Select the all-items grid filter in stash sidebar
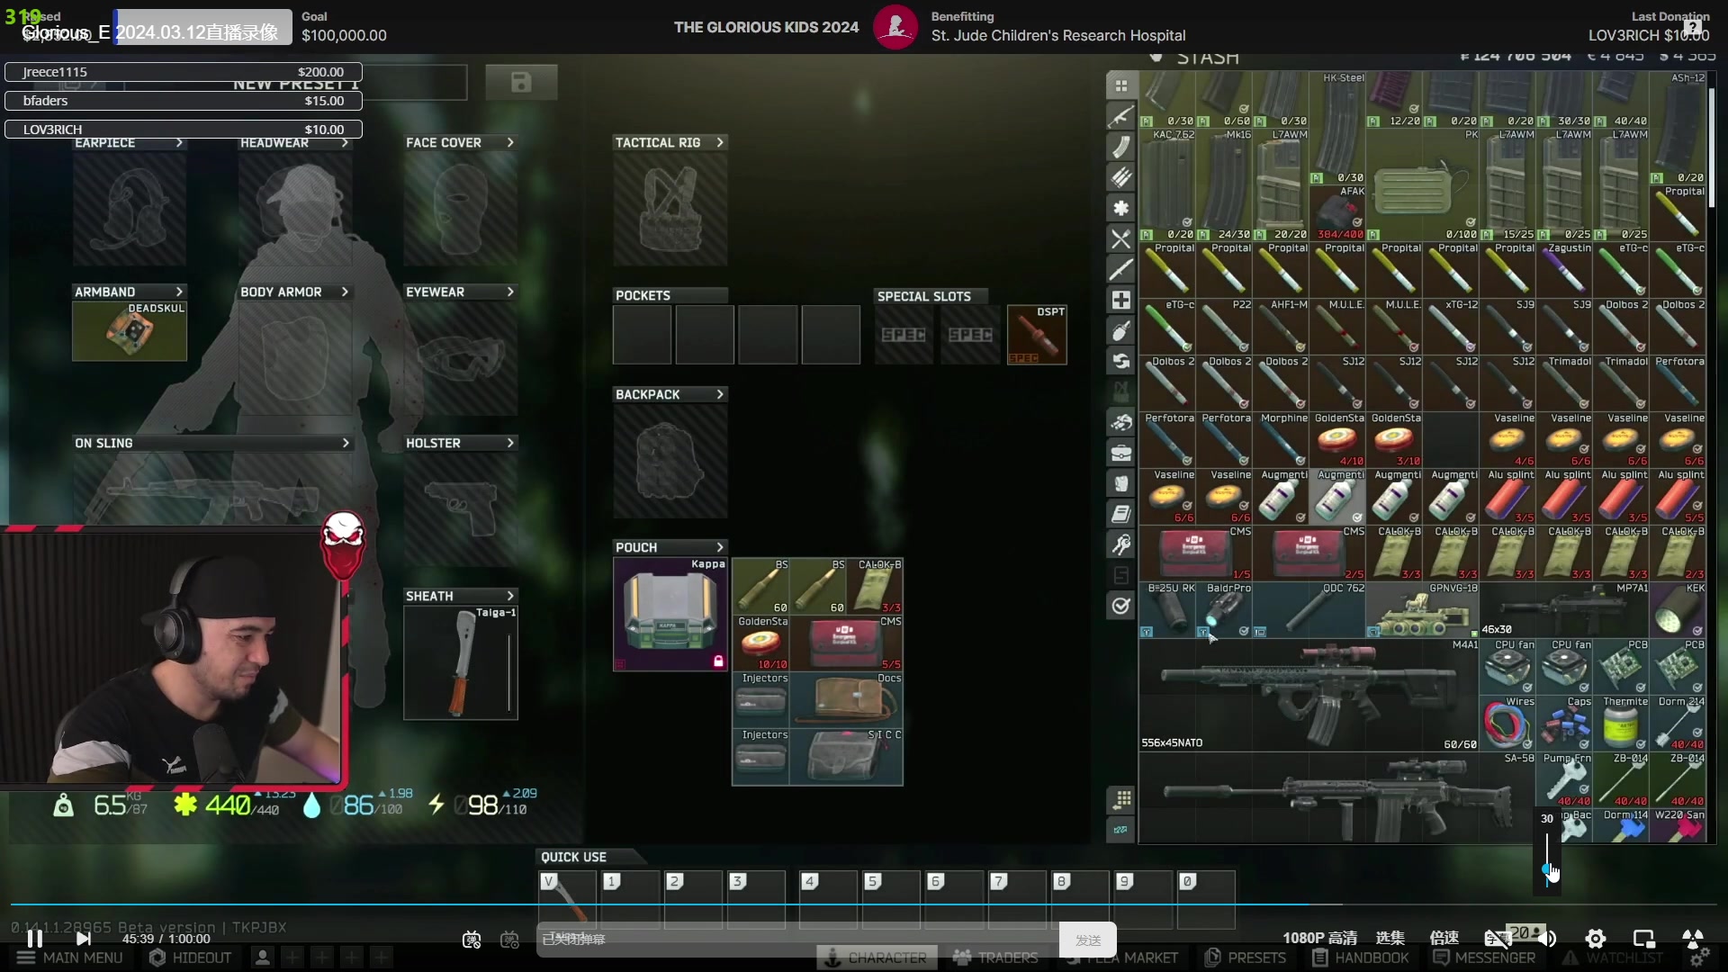The height and width of the screenshot is (972, 1728). (x=1121, y=85)
